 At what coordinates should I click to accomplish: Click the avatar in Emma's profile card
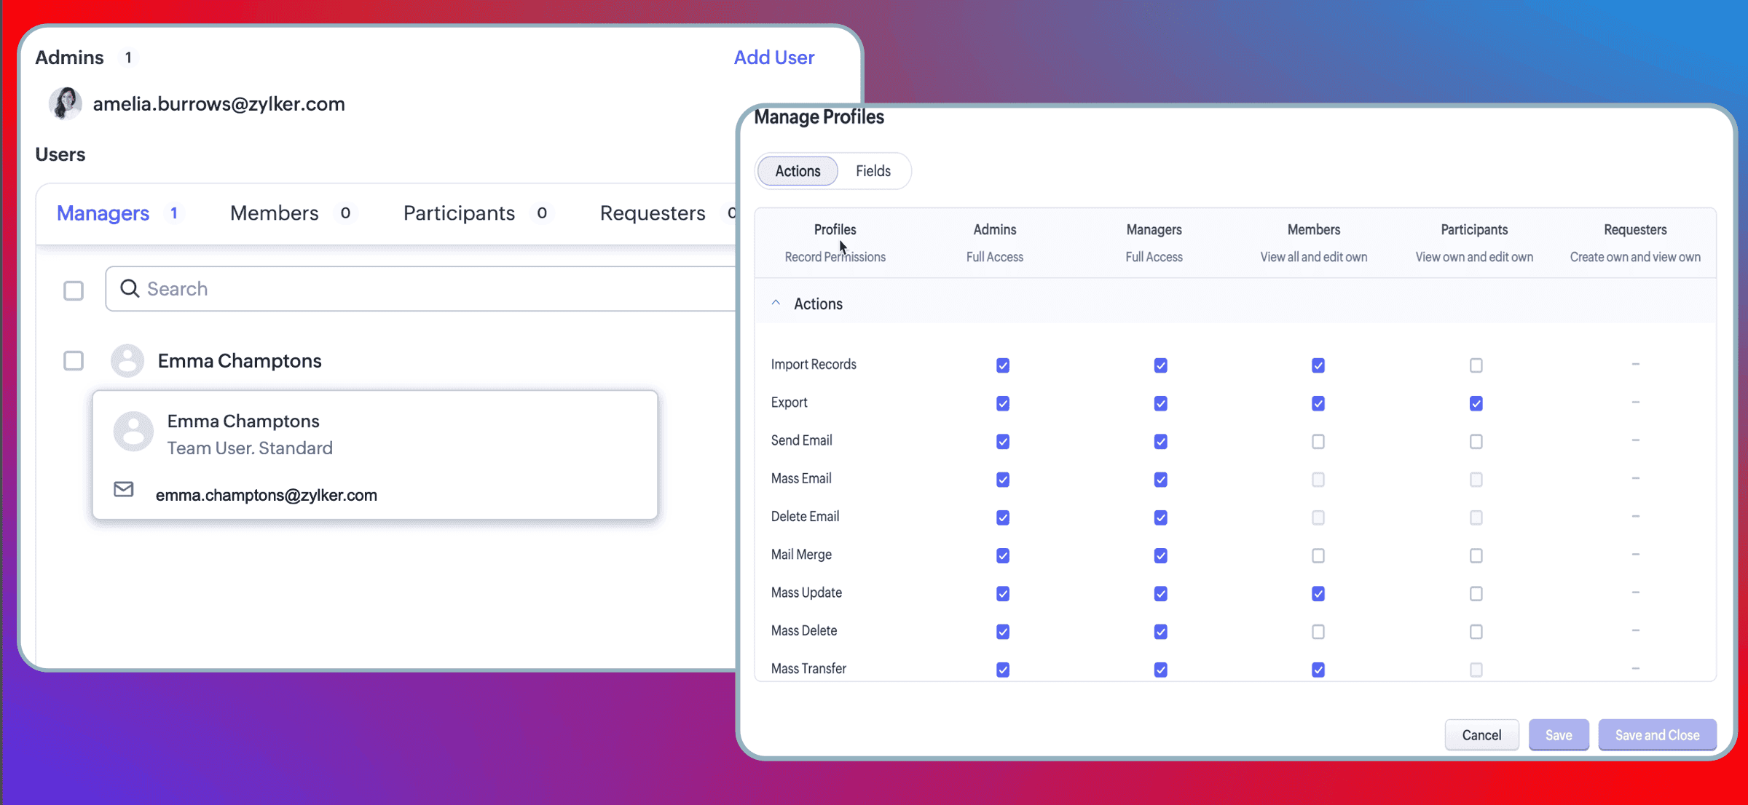tap(133, 432)
